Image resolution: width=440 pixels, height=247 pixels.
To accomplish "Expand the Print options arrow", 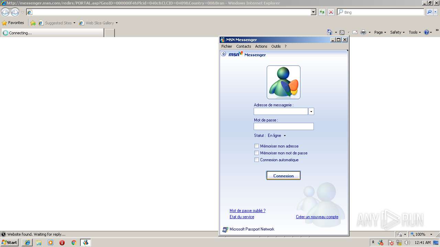I will click(x=370, y=32).
